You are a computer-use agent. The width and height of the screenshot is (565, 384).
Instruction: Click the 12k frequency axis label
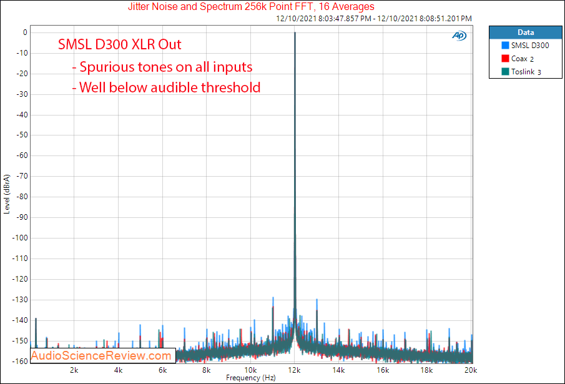tap(295, 370)
